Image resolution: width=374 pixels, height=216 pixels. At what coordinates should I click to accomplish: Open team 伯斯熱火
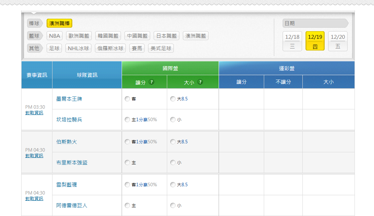pyautogui.click(x=66, y=142)
